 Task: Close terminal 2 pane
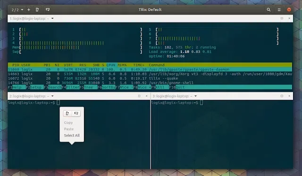(147, 96)
